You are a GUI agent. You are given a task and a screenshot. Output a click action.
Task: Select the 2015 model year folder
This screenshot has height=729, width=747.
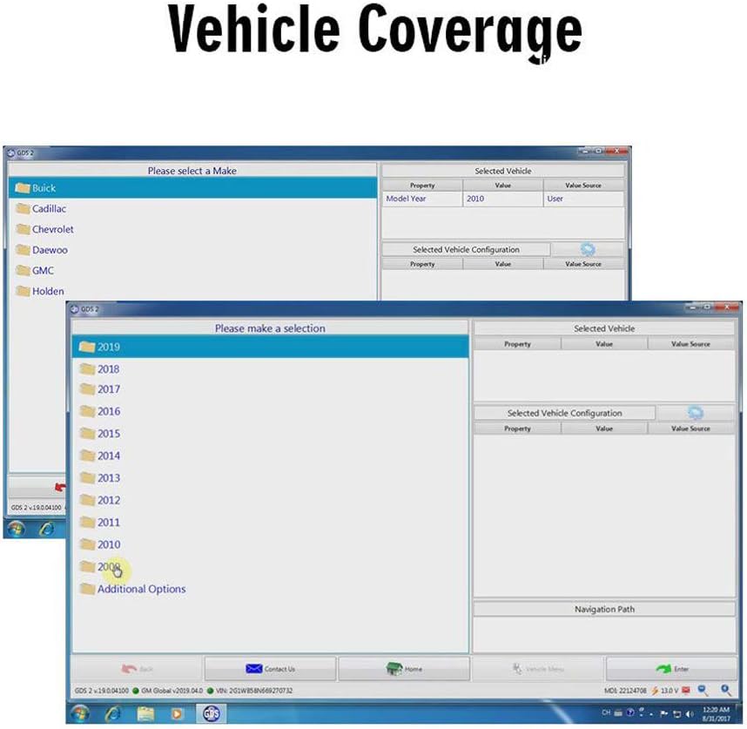[x=270, y=434]
